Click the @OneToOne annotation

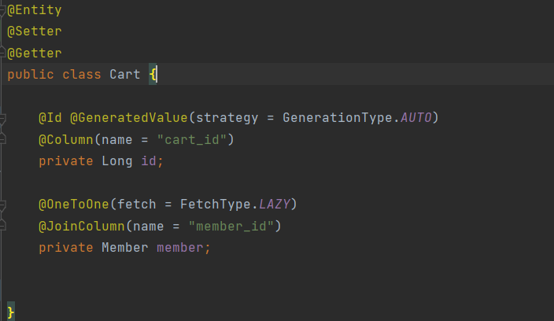[74, 205]
